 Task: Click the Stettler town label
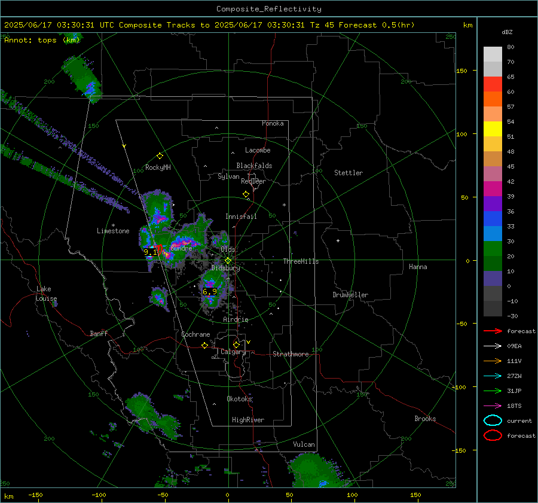pos(349,173)
